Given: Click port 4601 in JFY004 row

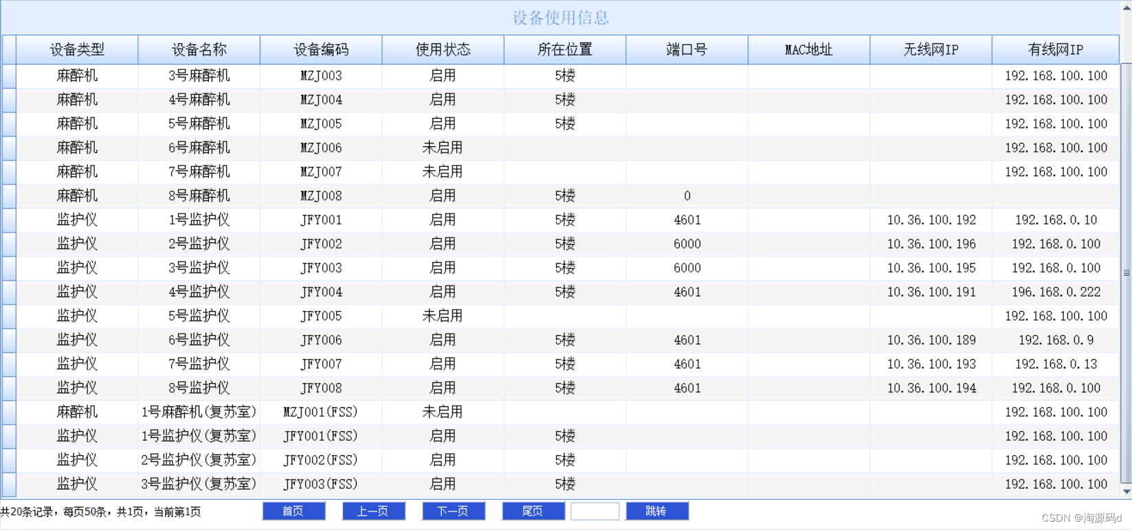Looking at the screenshot, I should pyautogui.click(x=687, y=292).
